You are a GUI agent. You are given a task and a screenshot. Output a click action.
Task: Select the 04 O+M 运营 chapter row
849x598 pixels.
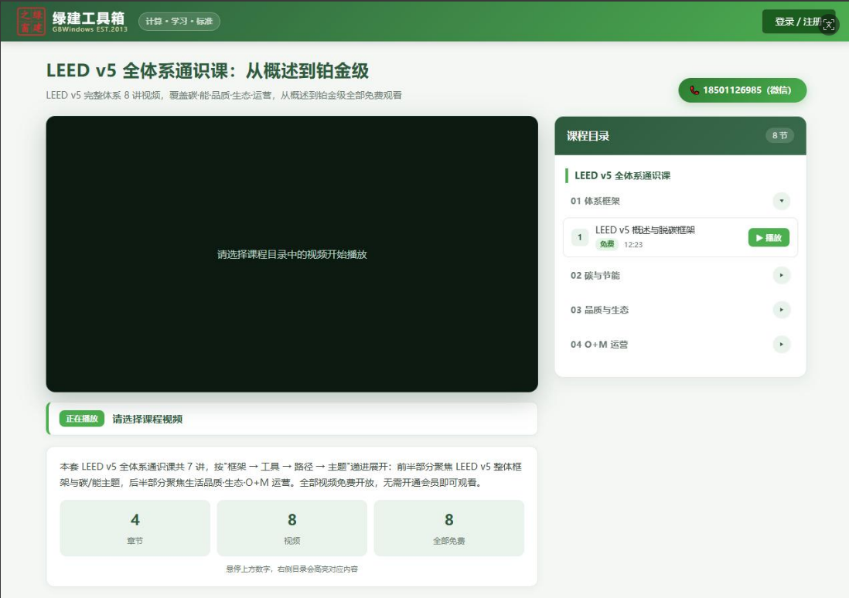(x=680, y=344)
